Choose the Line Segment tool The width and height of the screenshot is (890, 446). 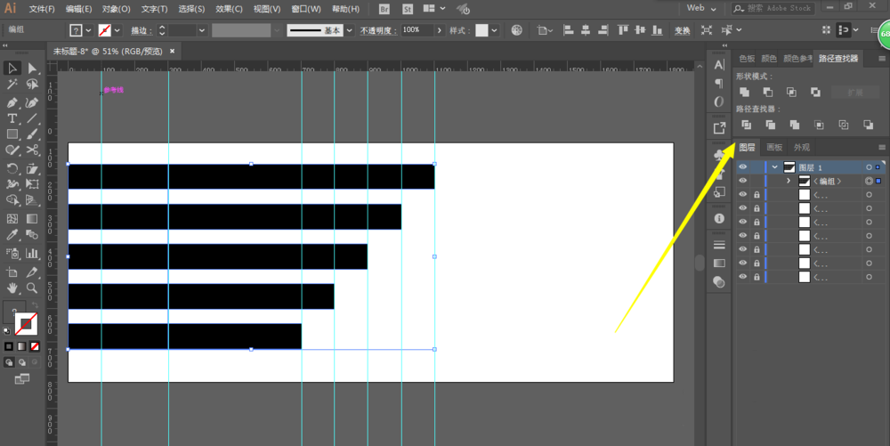(32, 118)
